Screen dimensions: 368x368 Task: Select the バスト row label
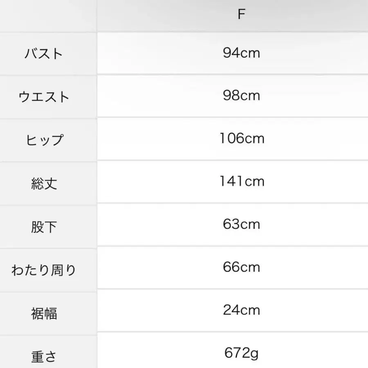tap(44, 54)
